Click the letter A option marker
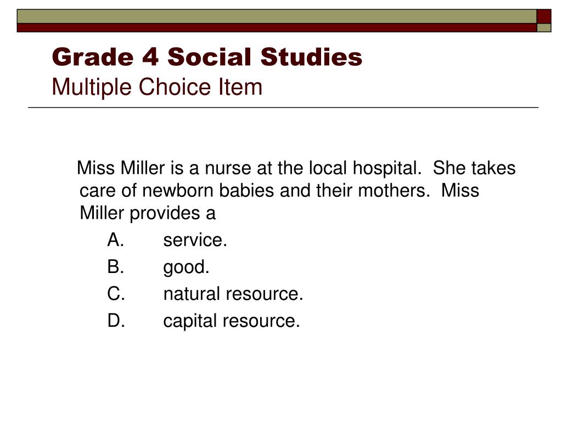This screenshot has width=562, height=421. click(x=115, y=240)
